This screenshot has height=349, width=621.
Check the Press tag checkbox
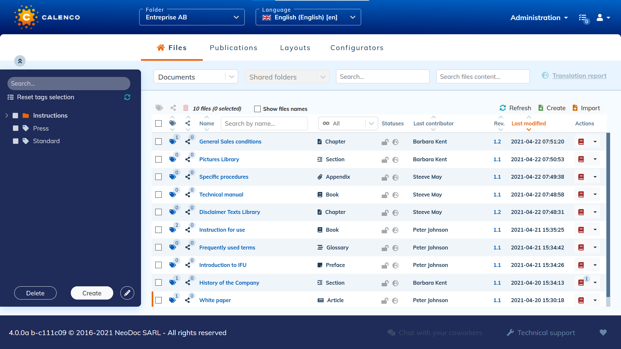[x=16, y=128]
